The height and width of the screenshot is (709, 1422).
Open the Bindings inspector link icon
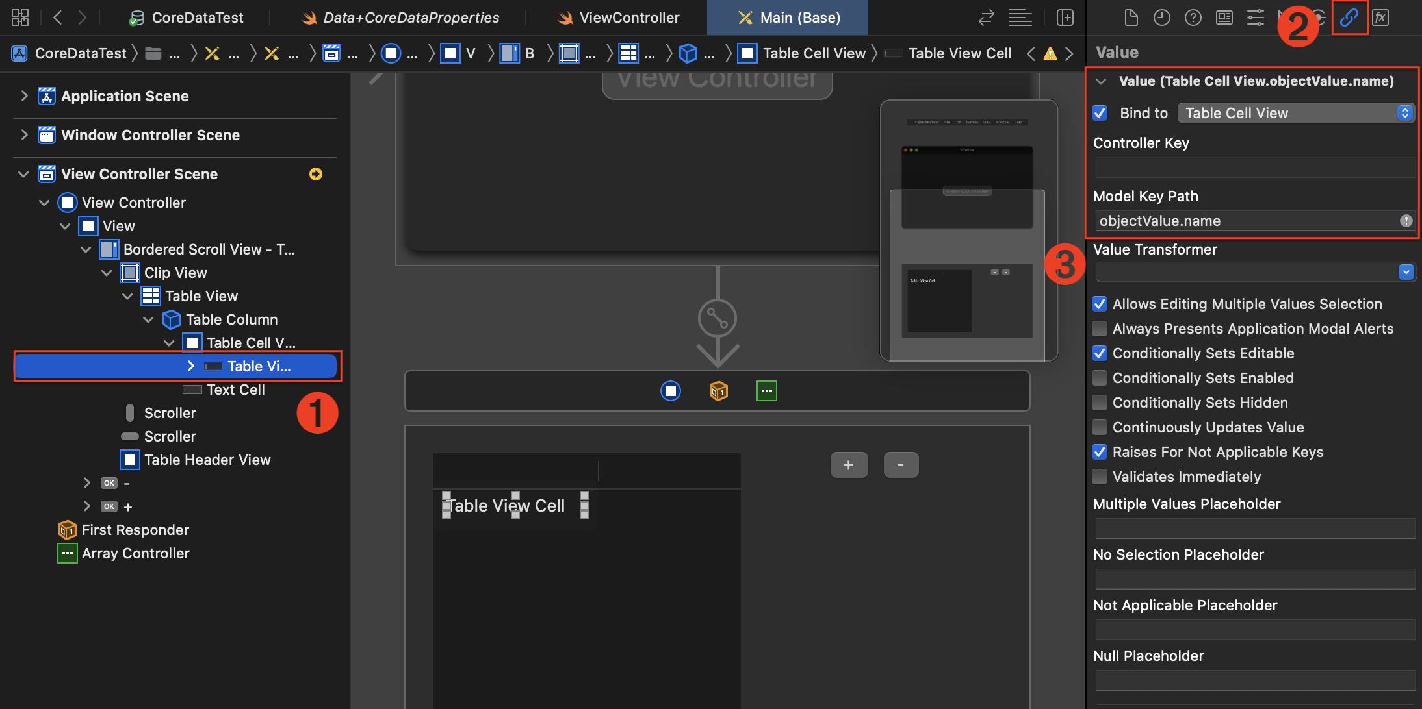1349,18
